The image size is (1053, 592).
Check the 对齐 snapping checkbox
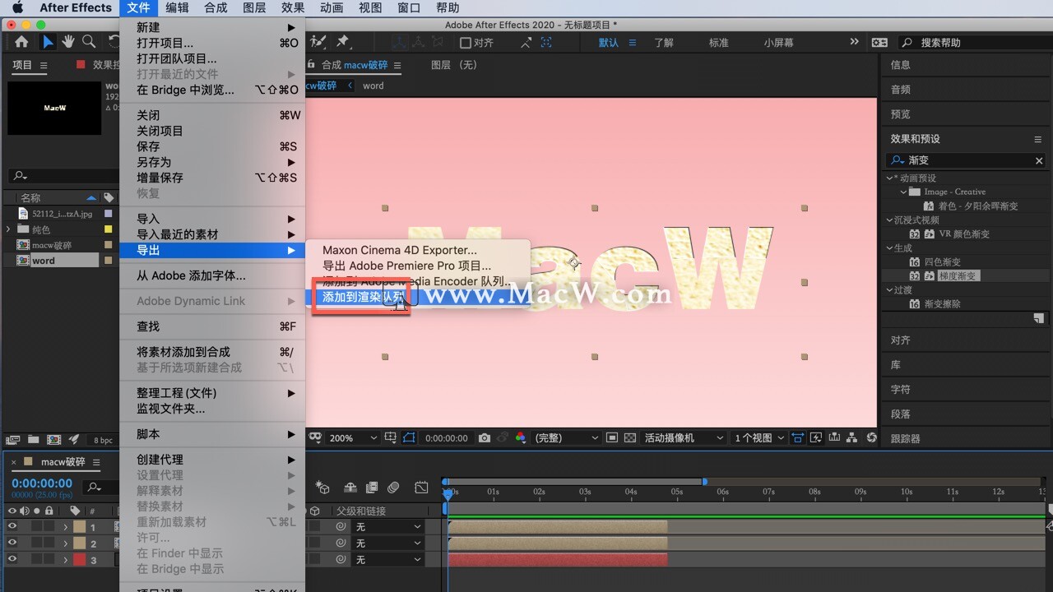[x=465, y=43]
